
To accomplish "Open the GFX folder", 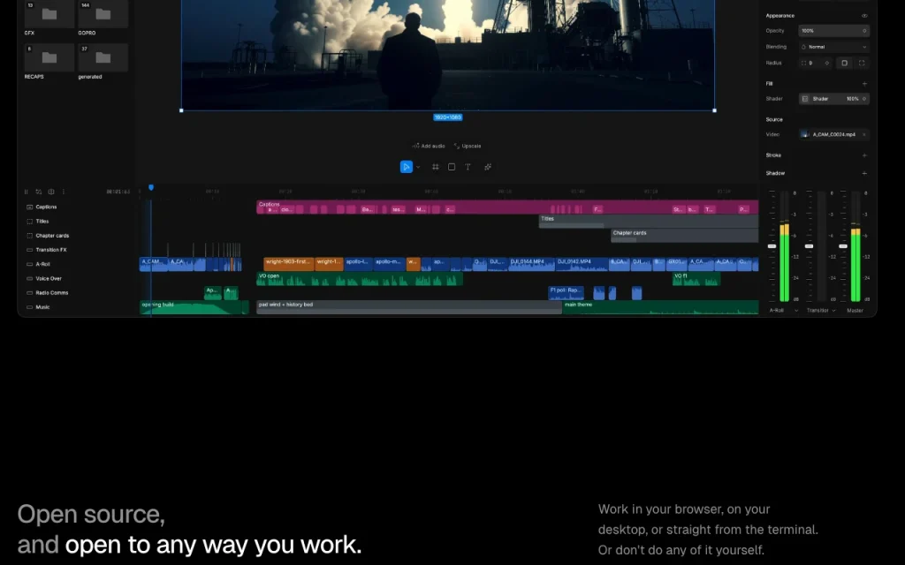I will click(x=49, y=15).
